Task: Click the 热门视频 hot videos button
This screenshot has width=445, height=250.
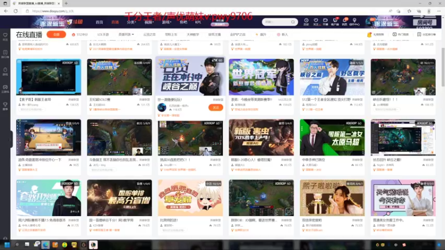Action: pyautogui.click(x=400, y=34)
